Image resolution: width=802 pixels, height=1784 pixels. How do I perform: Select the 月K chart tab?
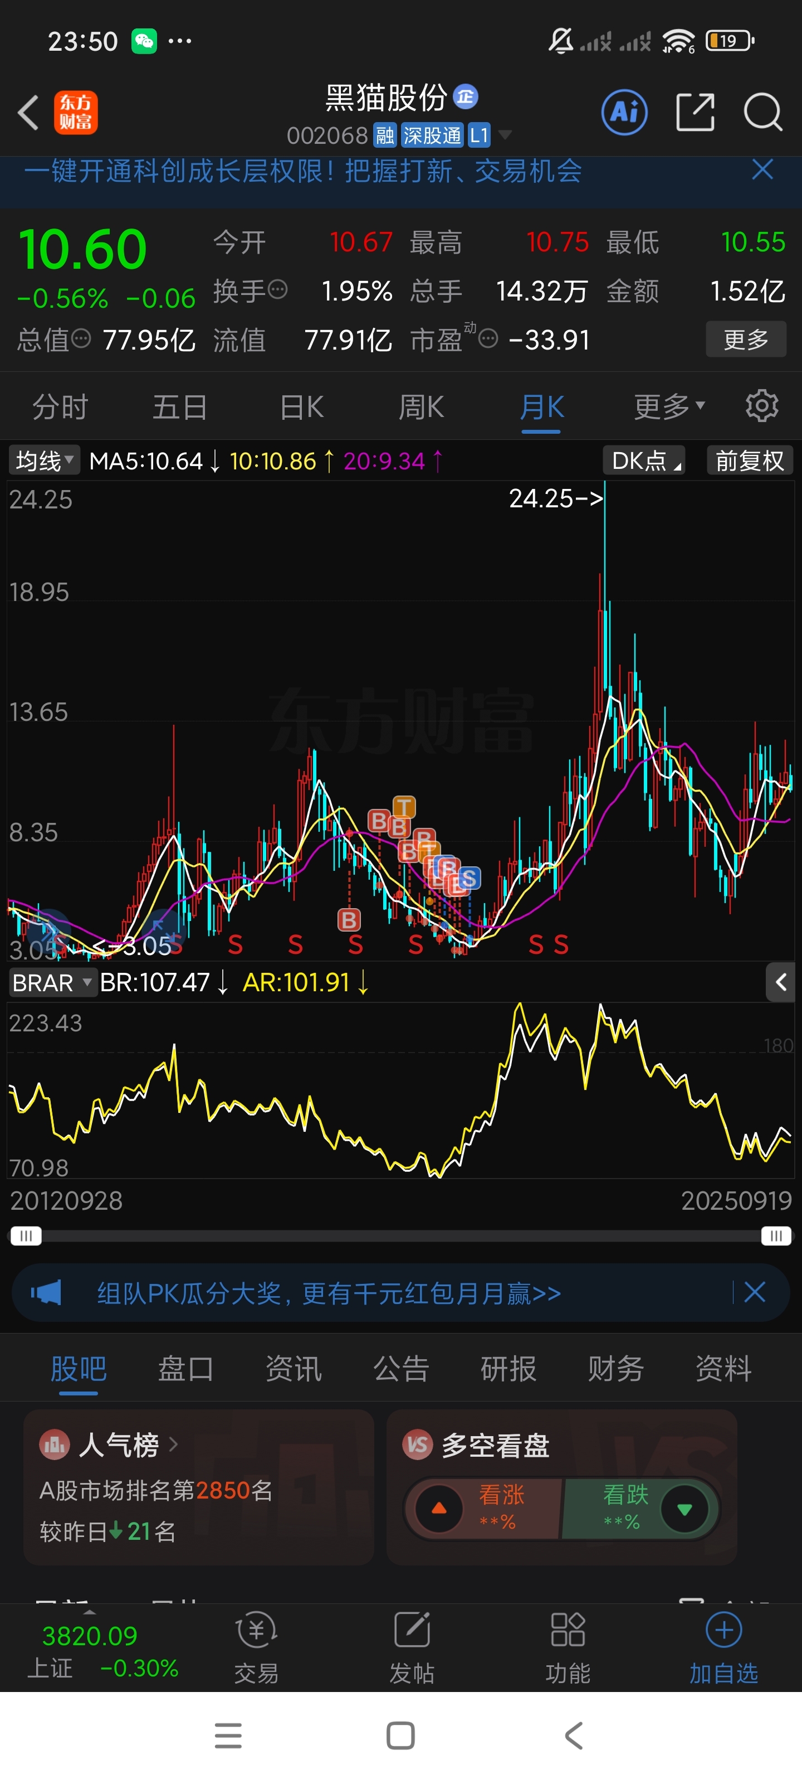[x=541, y=406]
